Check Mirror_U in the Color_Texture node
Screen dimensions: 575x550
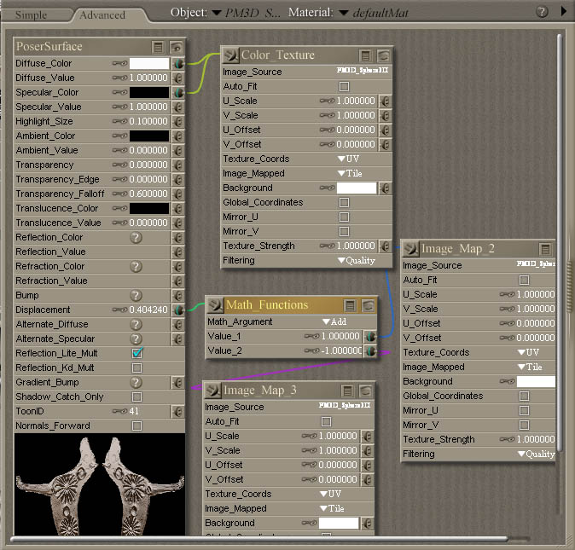click(344, 217)
